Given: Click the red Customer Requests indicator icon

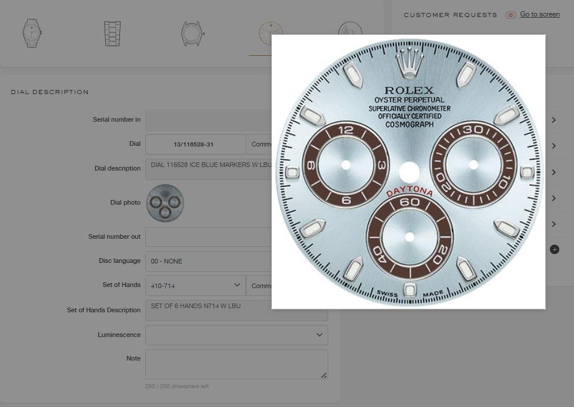Looking at the screenshot, I should click(510, 15).
